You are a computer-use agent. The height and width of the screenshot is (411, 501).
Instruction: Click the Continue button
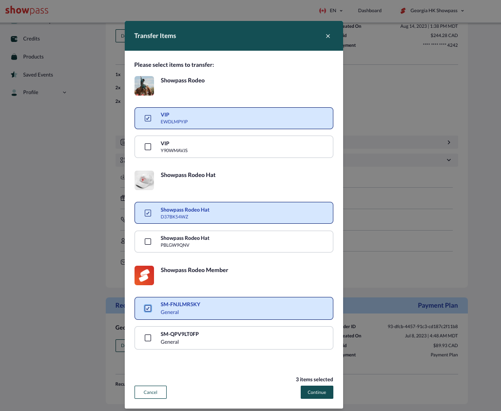[317, 392]
